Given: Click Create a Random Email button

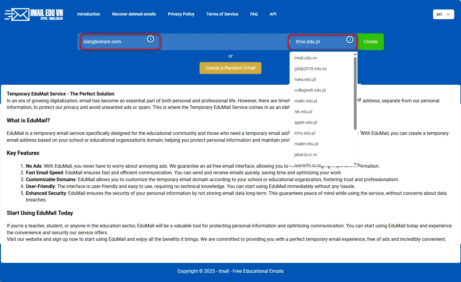Looking at the screenshot, I should (x=230, y=68).
